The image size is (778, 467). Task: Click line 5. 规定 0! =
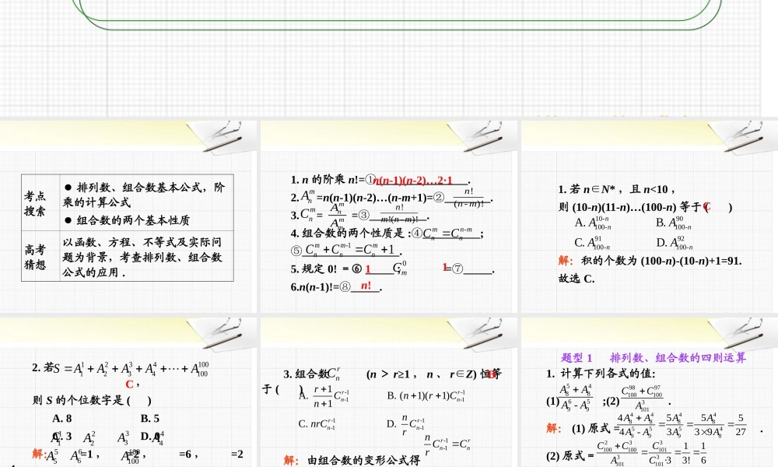click(x=392, y=269)
